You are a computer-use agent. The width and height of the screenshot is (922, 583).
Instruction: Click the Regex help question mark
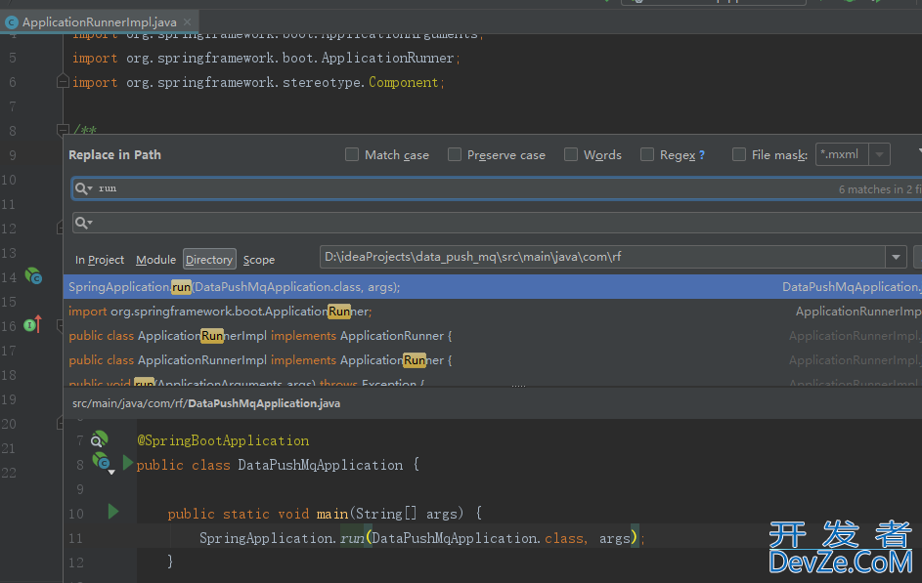701,155
